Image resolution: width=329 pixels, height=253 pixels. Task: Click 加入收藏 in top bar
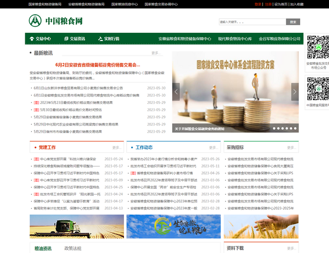coord(297,4)
